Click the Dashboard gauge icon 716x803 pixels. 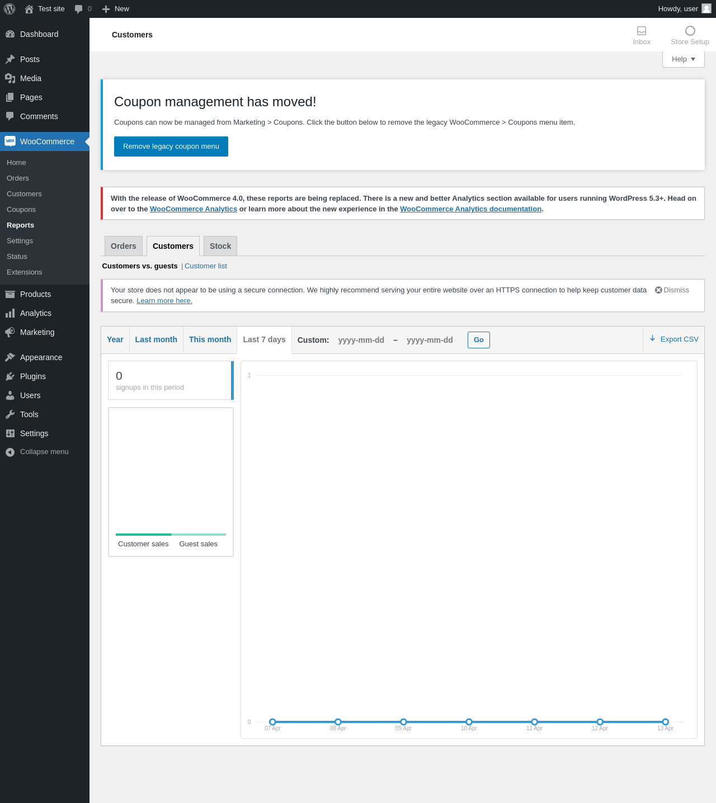coord(10,34)
